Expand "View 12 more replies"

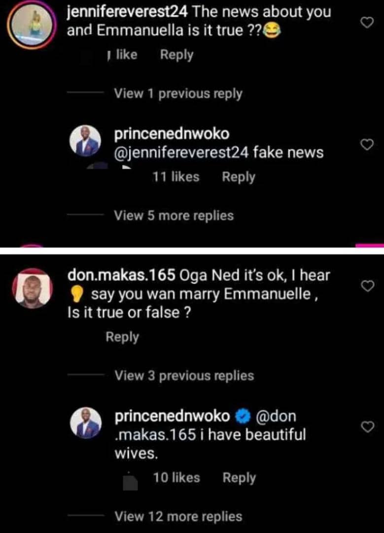178,517
